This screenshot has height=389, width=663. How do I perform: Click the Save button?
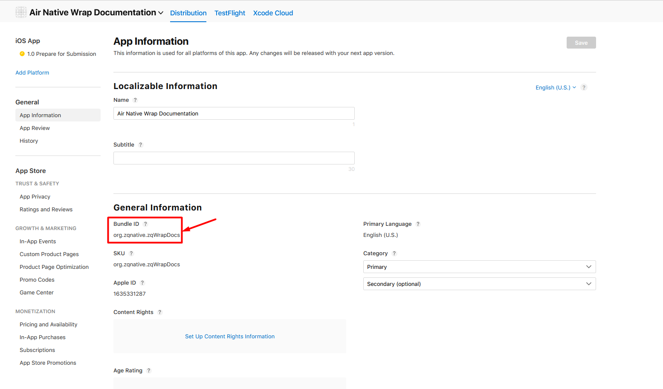(x=581, y=43)
